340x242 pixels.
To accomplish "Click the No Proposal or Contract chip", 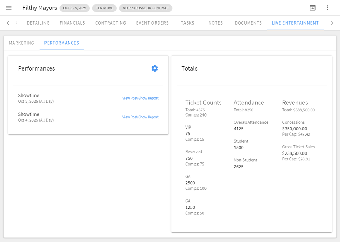I will (146, 8).
